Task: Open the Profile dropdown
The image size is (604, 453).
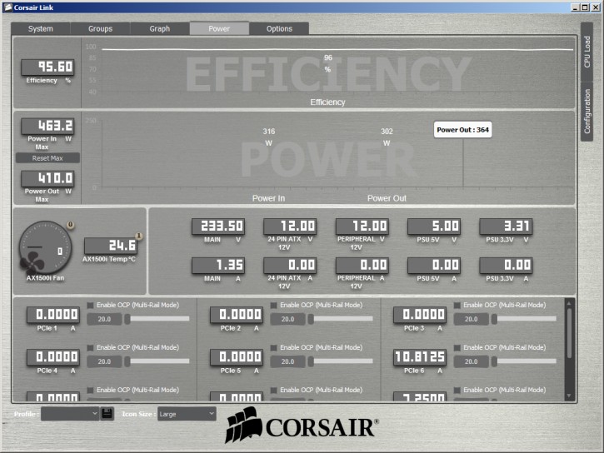Action: point(70,413)
